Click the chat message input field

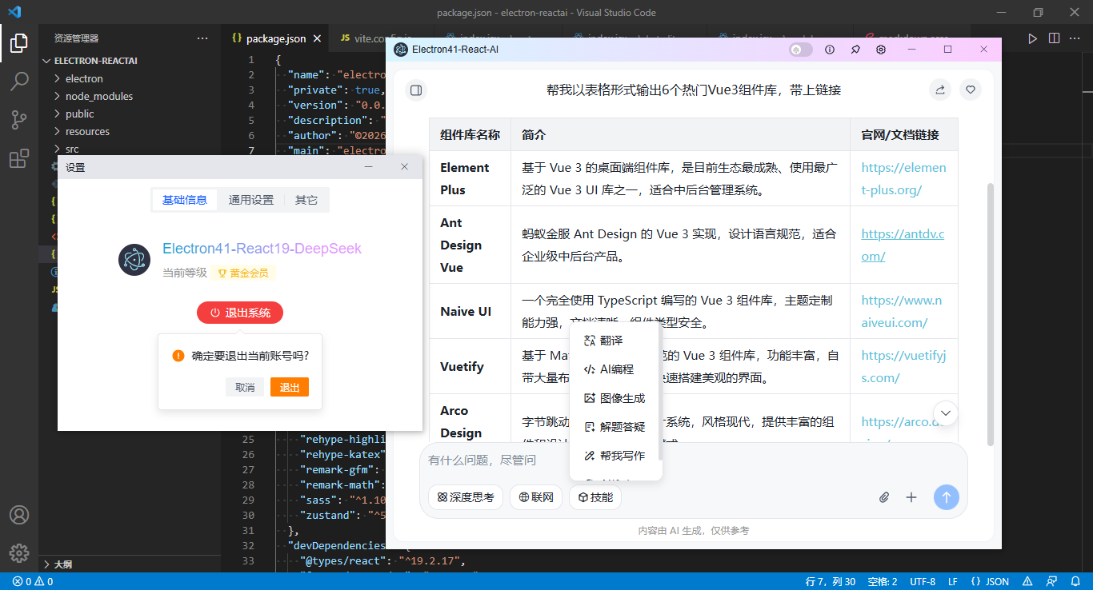pyautogui.click(x=693, y=460)
